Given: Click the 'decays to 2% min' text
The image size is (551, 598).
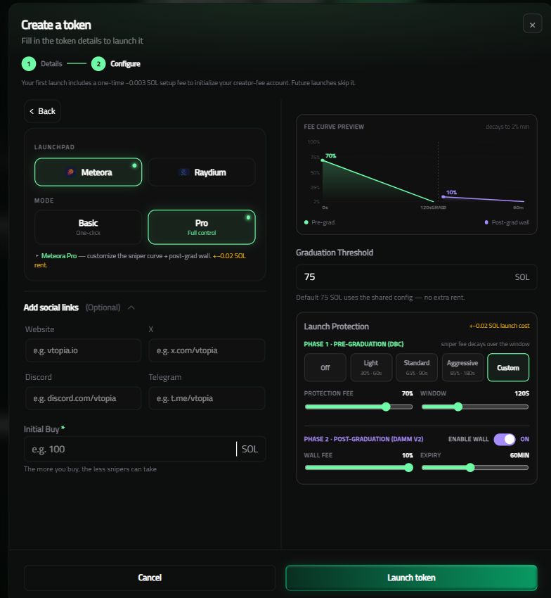Looking at the screenshot, I should point(507,127).
